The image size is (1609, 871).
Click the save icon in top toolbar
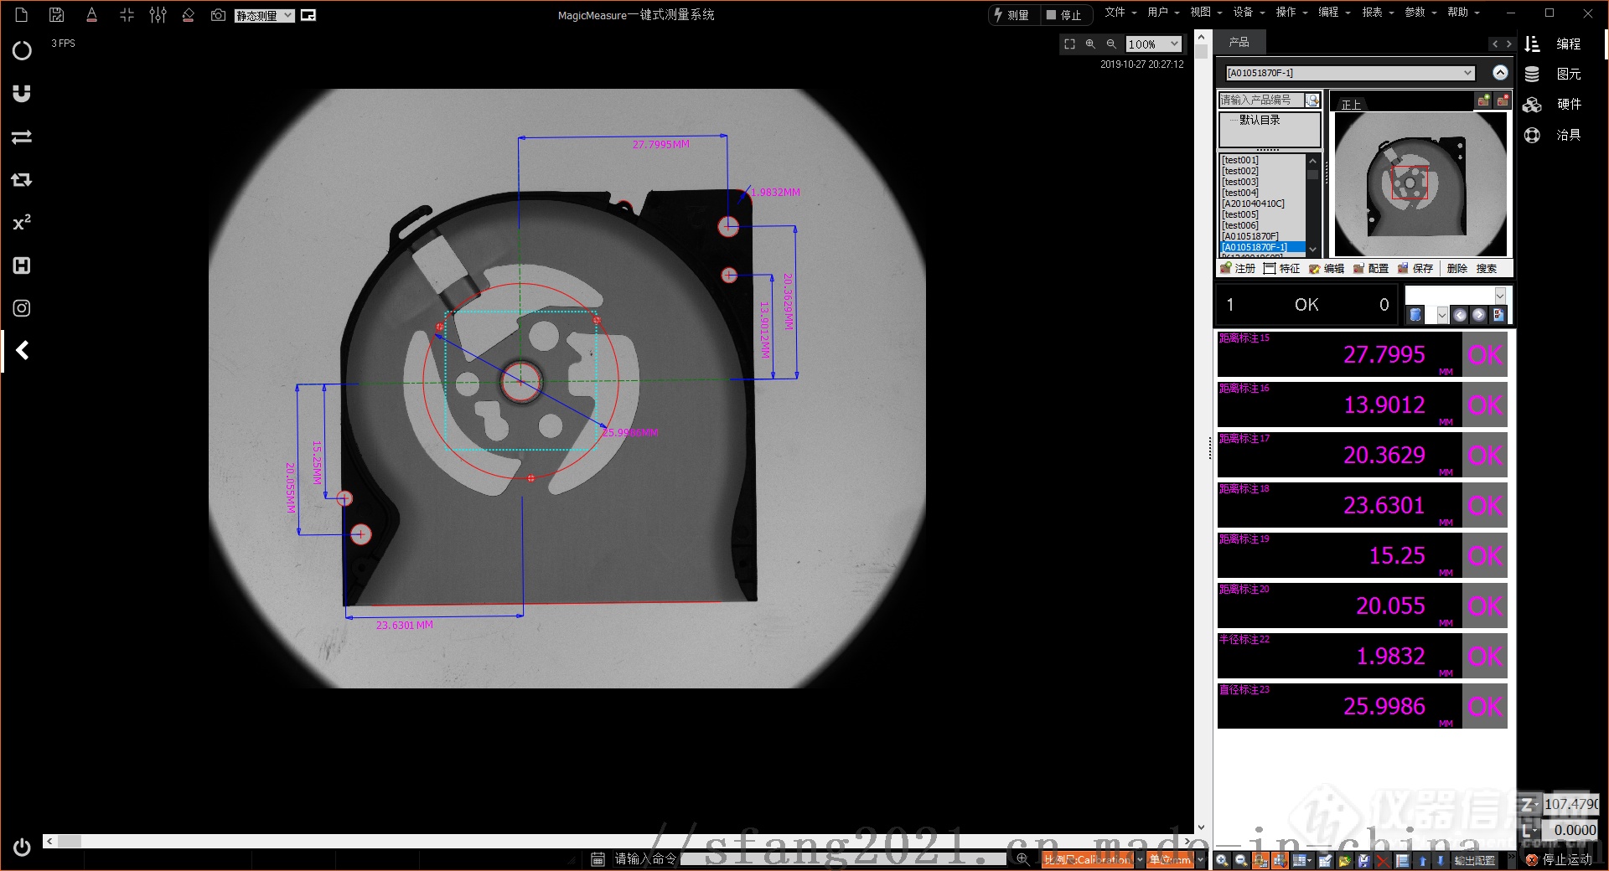pos(56,15)
